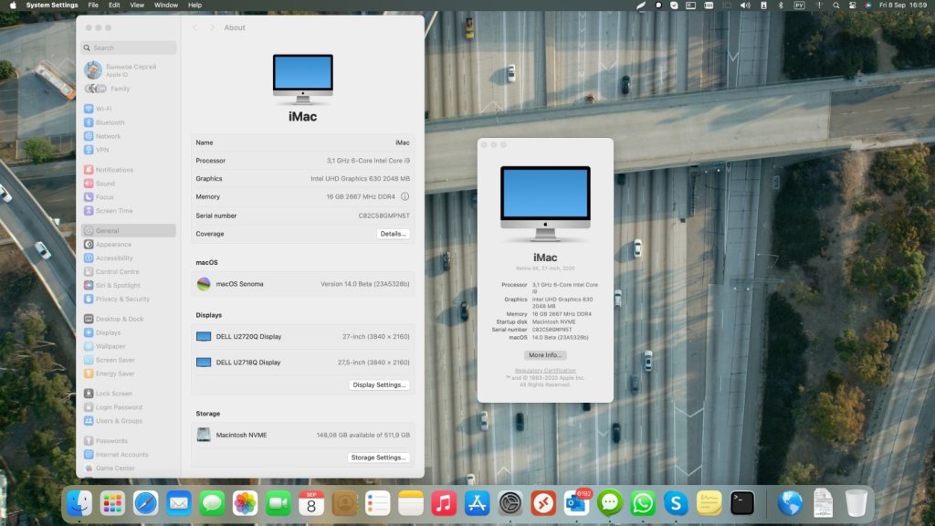935x526 pixels.
Task: Open WhatsApp from the Dock
Action: coord(643,502)
